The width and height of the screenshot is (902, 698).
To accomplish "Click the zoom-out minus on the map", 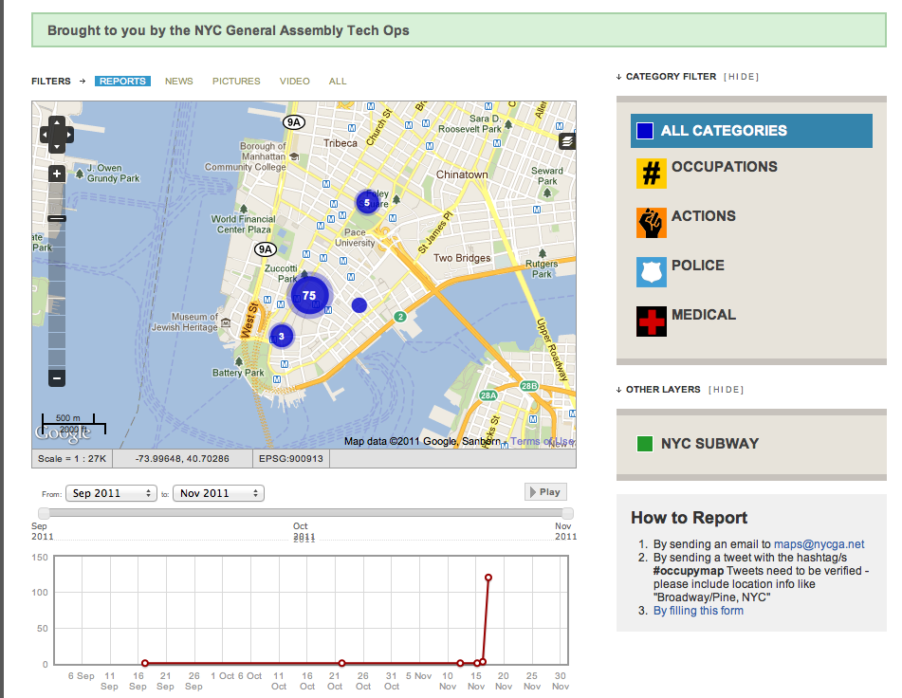I will coord(56,377).
